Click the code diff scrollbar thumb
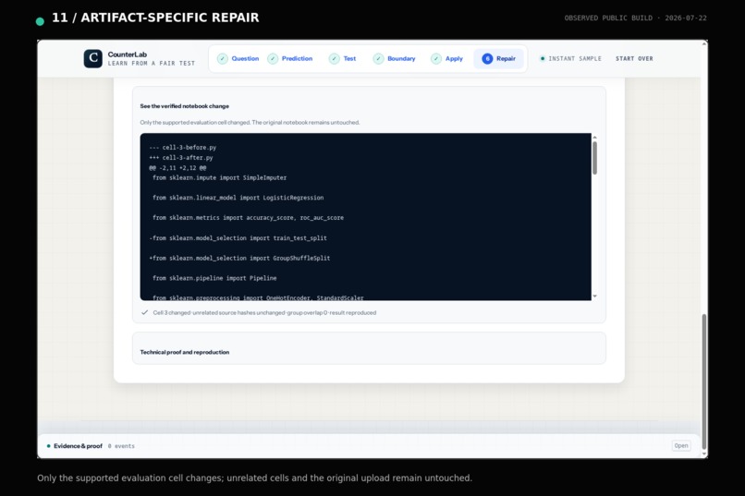The height and width of the screenshot is (496, 745). (594, 158)
